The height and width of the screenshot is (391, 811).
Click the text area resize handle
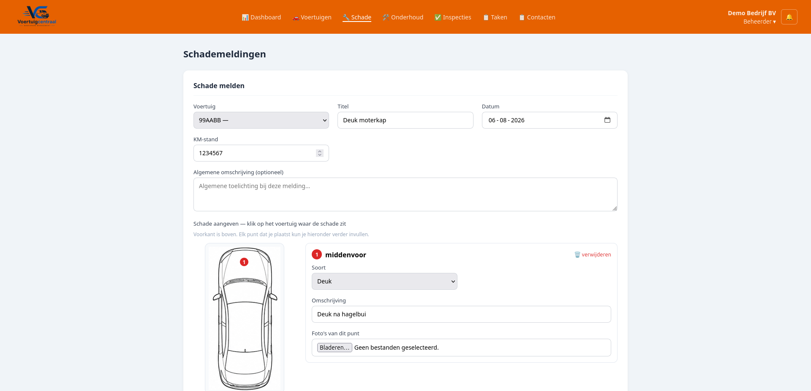615,208
